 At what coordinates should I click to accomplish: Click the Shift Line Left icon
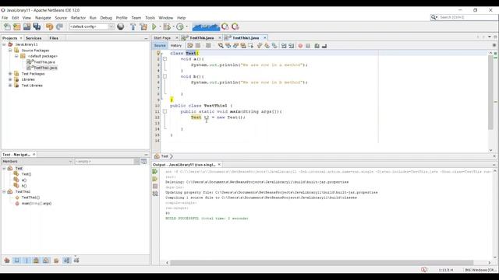(x=284, y=46)
